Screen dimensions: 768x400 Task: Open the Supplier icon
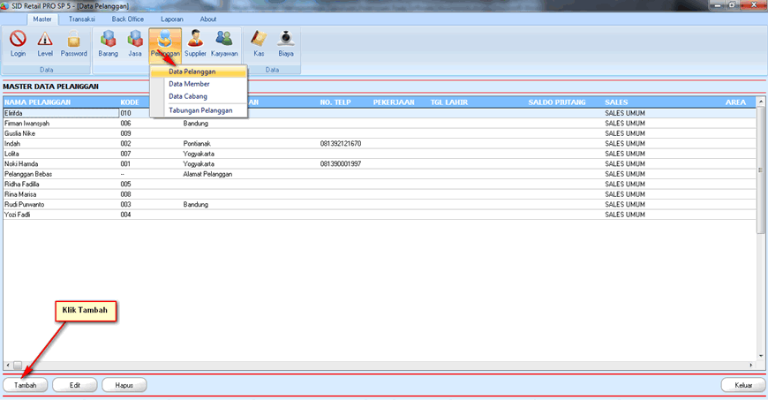[195, 42]
